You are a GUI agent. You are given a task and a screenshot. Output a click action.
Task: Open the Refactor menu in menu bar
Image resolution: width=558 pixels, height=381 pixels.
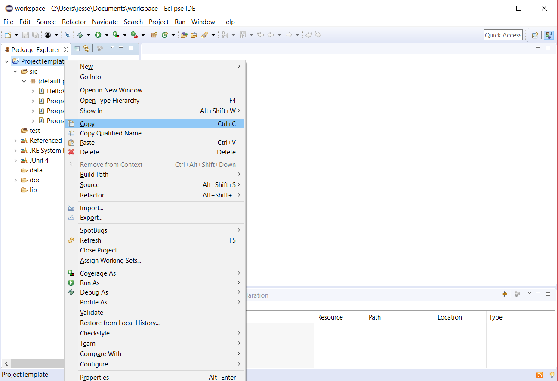click(x=74, y=22)
